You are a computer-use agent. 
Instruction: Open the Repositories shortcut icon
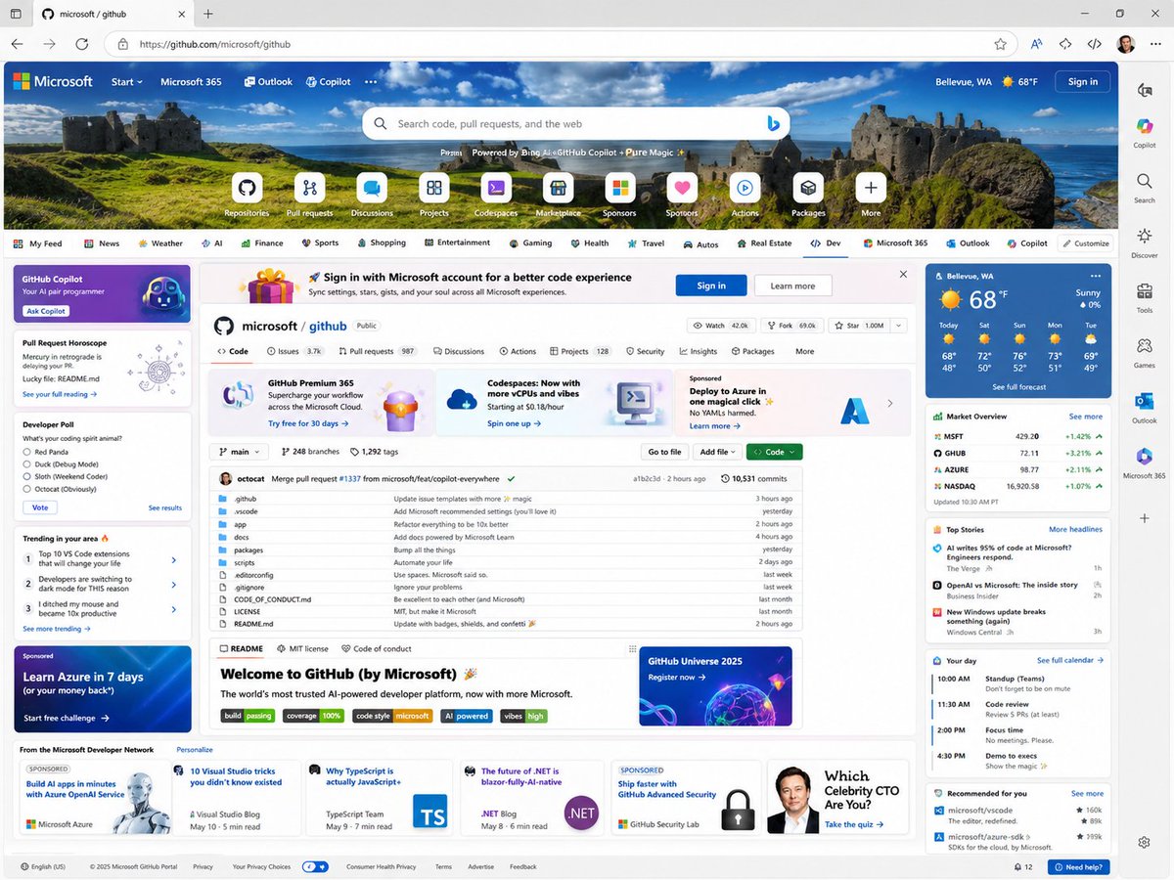(247, 188)
